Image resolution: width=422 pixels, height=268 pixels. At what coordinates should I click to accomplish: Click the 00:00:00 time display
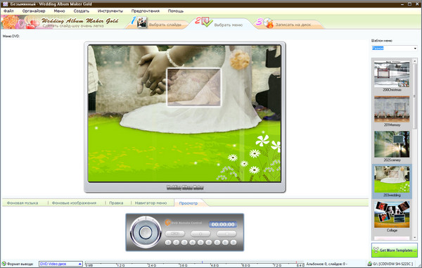click(x=223, y=224)
